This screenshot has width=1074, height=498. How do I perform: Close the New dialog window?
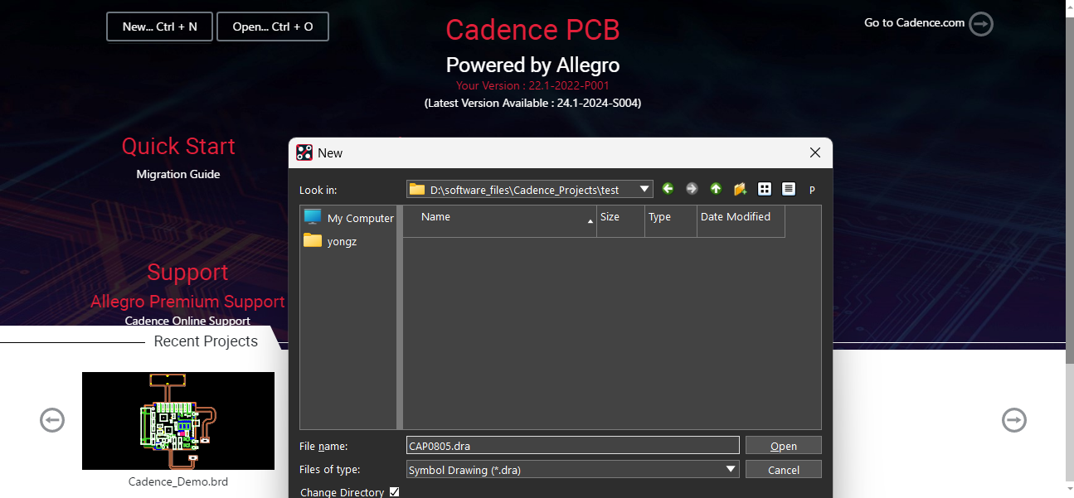pos(815,152)
